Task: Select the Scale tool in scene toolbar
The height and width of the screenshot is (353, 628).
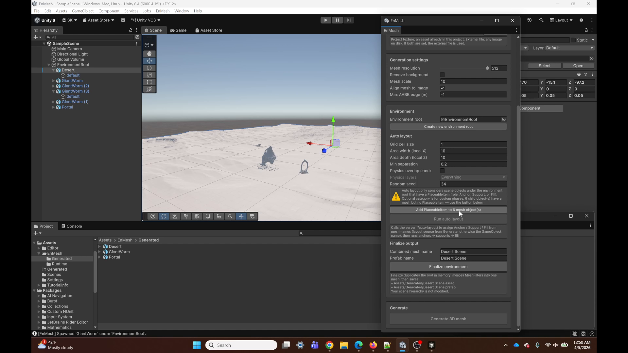Action: pos(149,75)
